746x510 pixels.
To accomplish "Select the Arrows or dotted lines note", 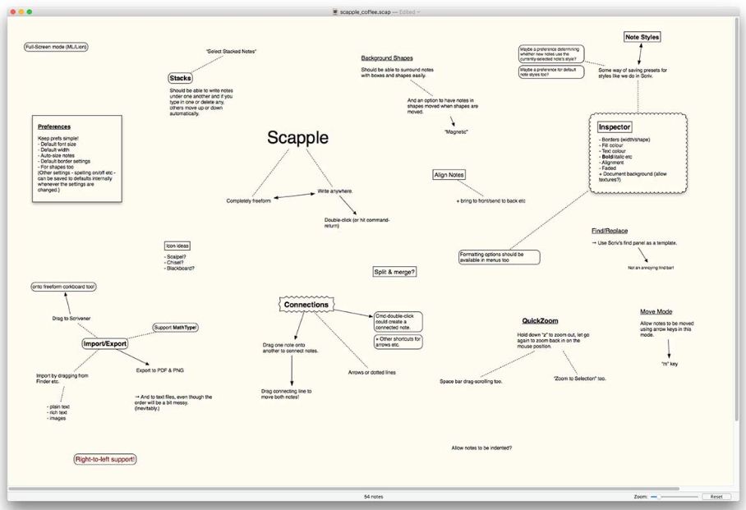I will (x=371, y=373).
